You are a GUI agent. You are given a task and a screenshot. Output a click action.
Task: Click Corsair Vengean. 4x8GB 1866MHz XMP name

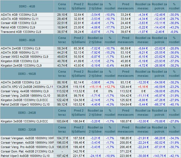point(27,143)
